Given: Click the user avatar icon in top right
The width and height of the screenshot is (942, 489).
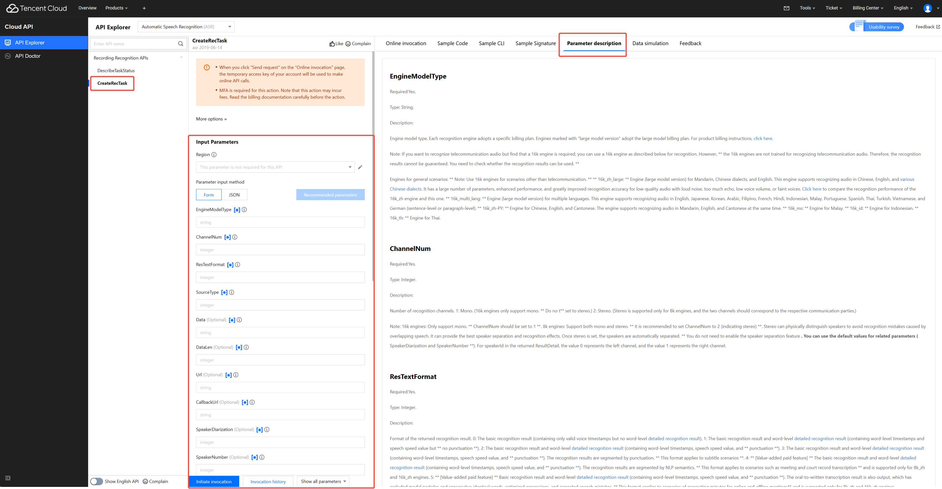Looking at the screenshot, I should [x=927, y=8].
